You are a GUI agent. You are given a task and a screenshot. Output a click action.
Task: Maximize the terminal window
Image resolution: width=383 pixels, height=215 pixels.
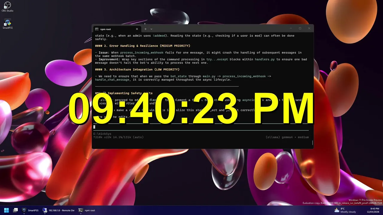point(300,28)
